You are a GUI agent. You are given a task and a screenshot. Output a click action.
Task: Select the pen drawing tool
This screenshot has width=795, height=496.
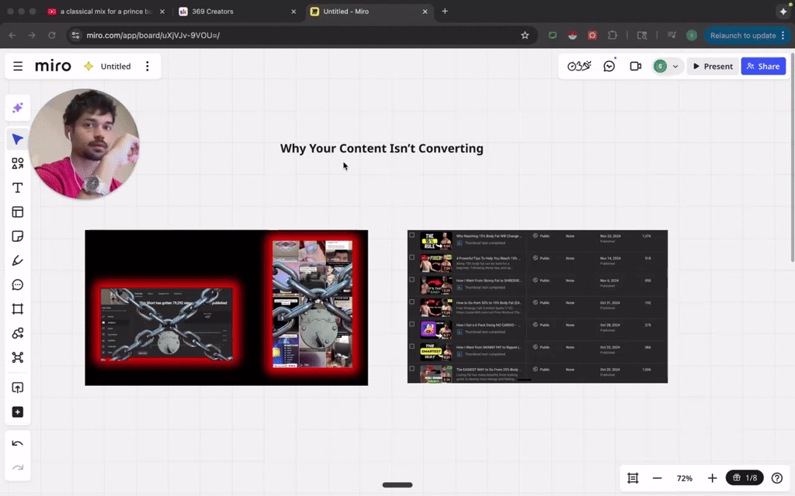(17, 260)
